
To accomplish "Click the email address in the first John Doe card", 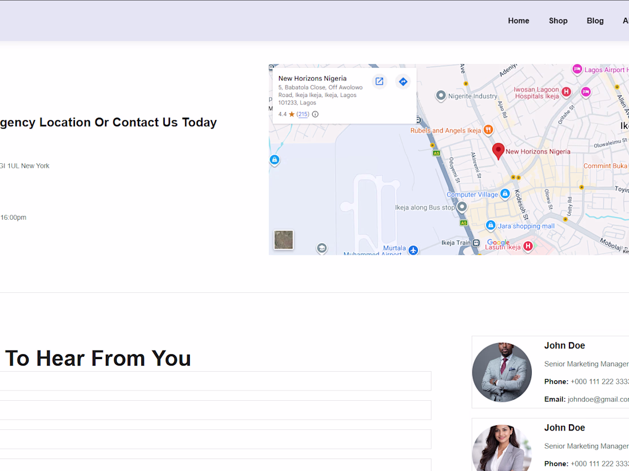I will [598, 399].
